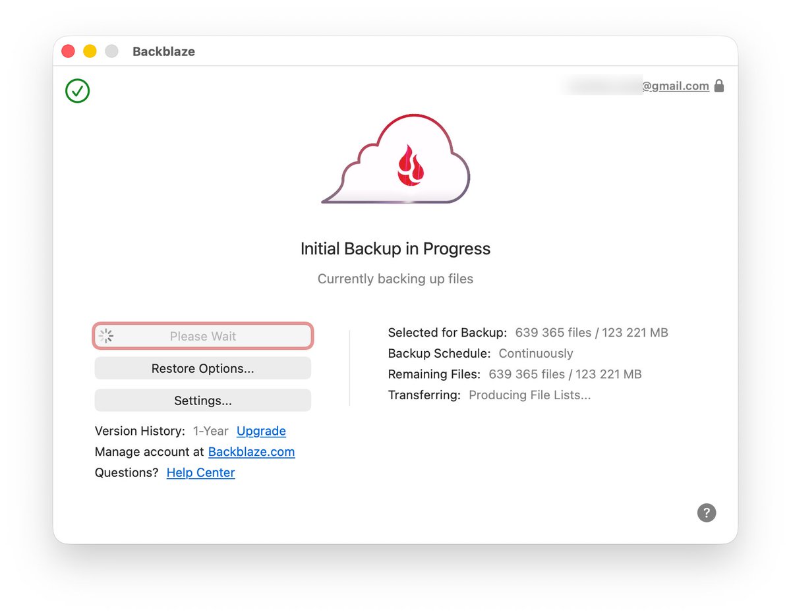This screenshot has width=791, height=614.
Task: Click the Backblaze flame cloud logo
Action: 396,159
